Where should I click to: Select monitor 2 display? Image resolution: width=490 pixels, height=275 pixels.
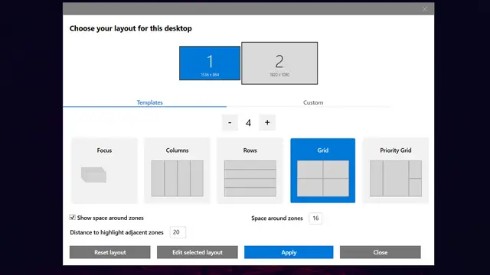279,63
